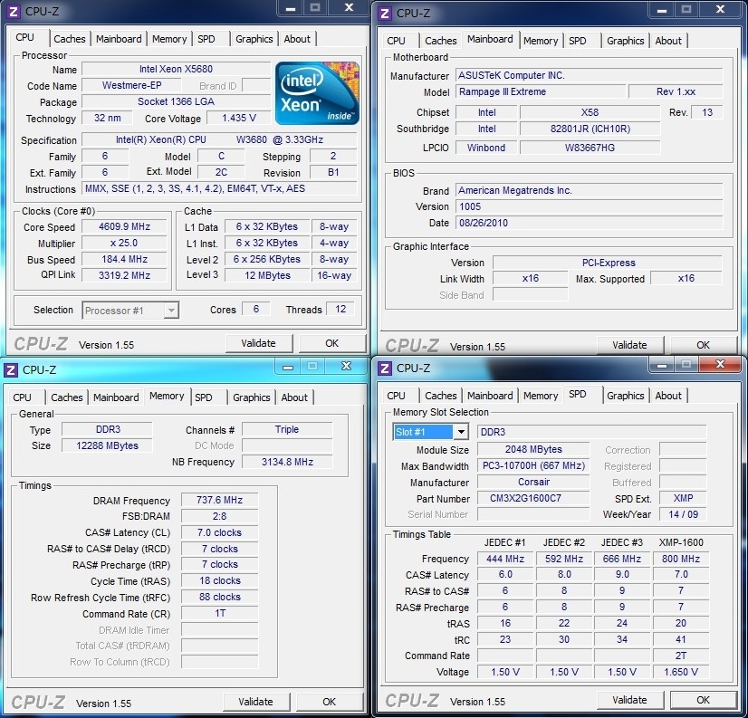Open the Memory tab in the CPU window
Viewport: 748px width, 718px height.
click(169, 39)
